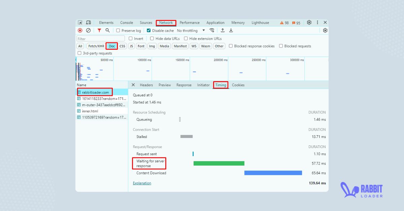
Task: Enable the Preserve log option
Action: pyautogui.click(x=118, y=30)
